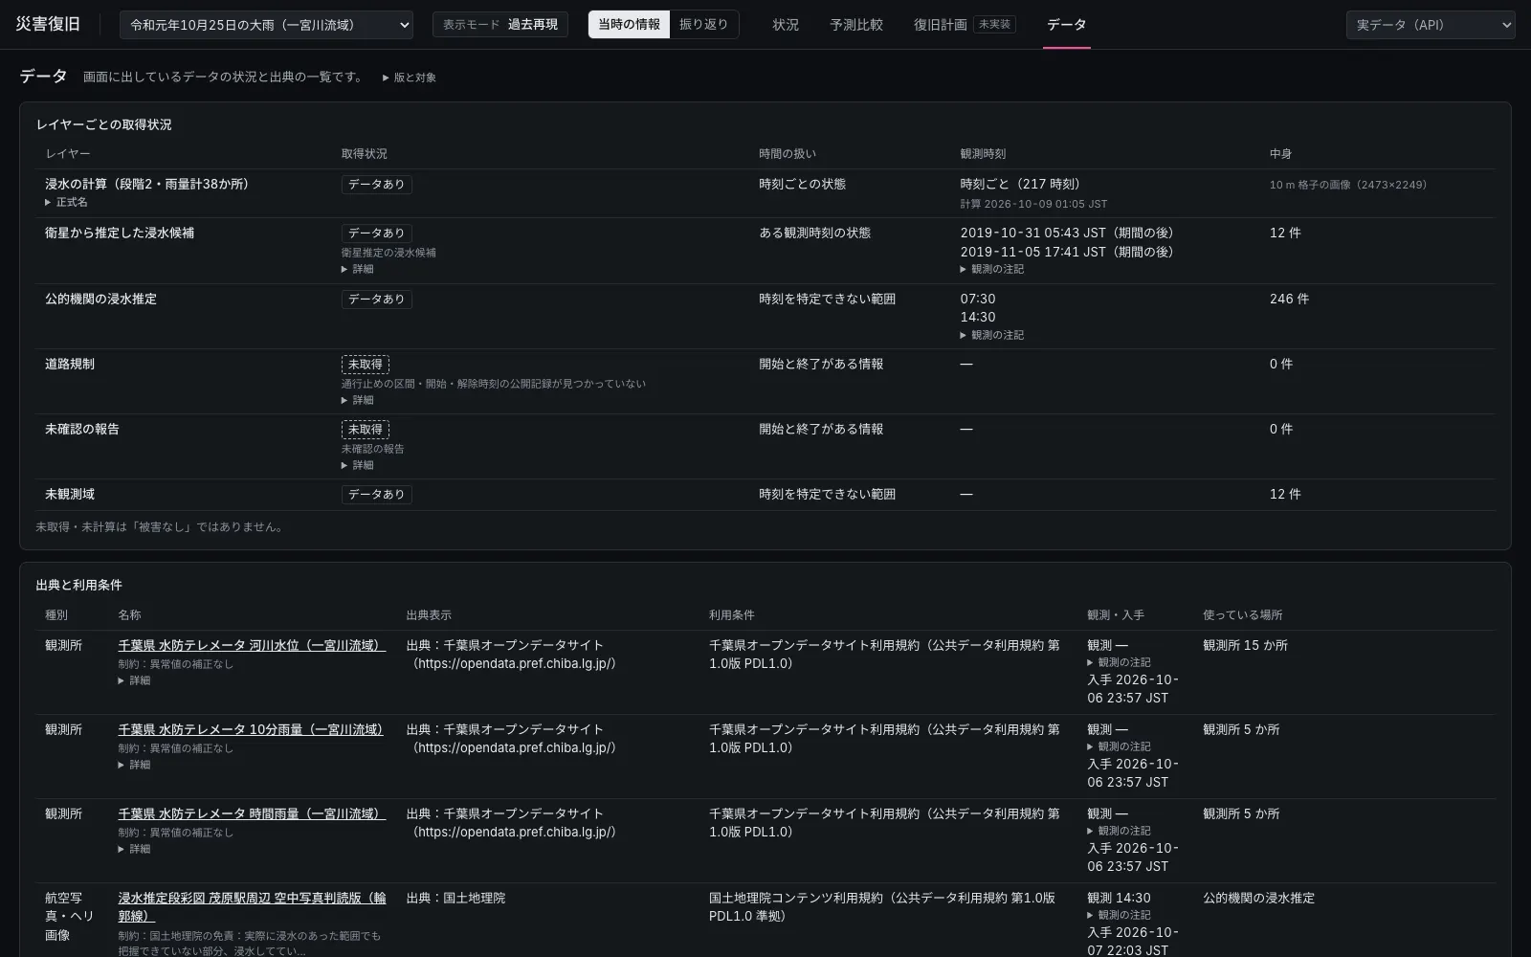
Task: Switch to the 振り返り view toggle
Action: 703,25
